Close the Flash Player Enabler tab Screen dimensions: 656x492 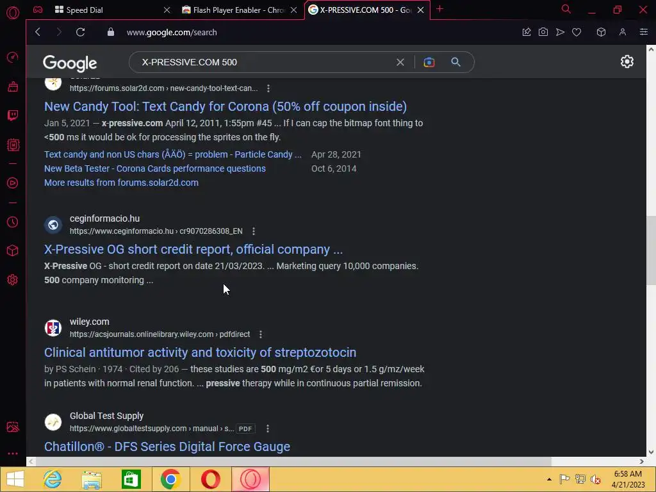coord(293,10)
